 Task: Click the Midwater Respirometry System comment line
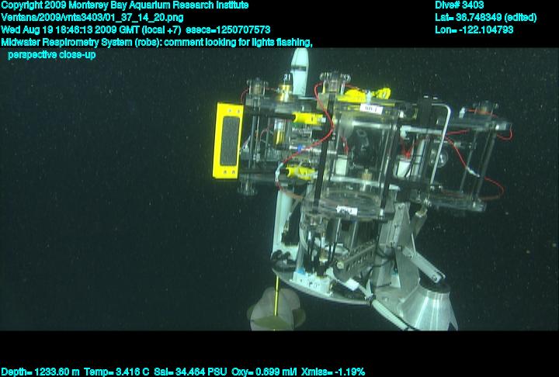(157, 43)
